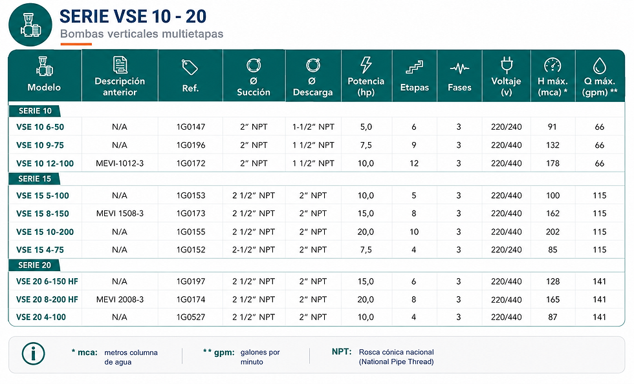Image resolution: width=634 pixels, height=384 pixels.
Task: Click the info icon in the footnote bar
Action: (x=33, y=354)
